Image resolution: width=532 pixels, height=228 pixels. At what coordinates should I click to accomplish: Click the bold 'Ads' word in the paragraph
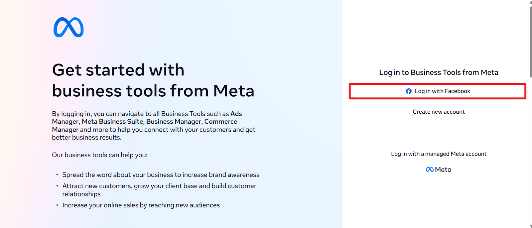point(236,114)
